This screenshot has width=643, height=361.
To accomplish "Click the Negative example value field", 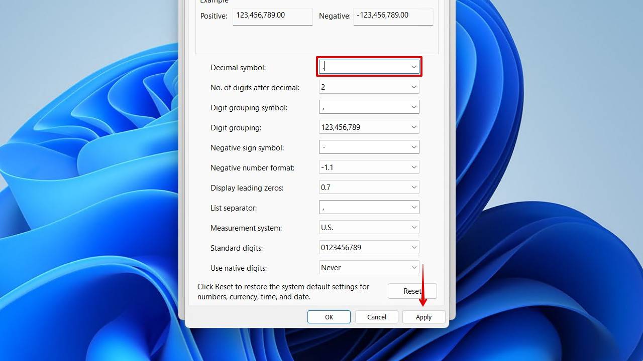I will click(x=393, y=16).
